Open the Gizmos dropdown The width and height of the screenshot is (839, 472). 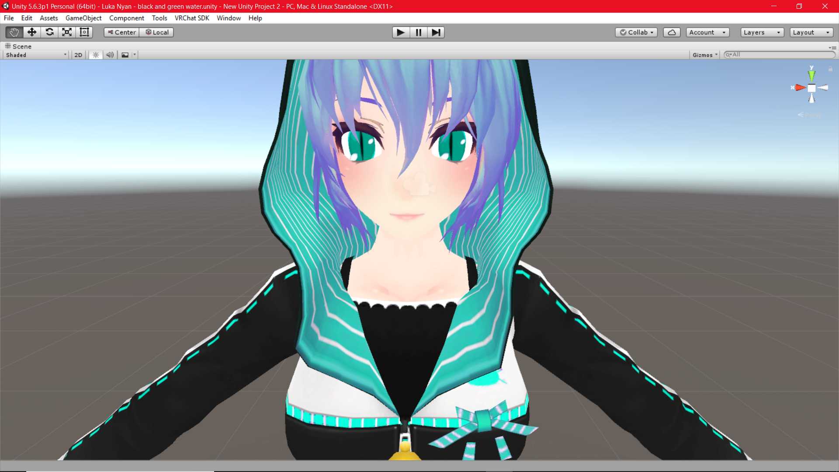click(x=704, y=54)
